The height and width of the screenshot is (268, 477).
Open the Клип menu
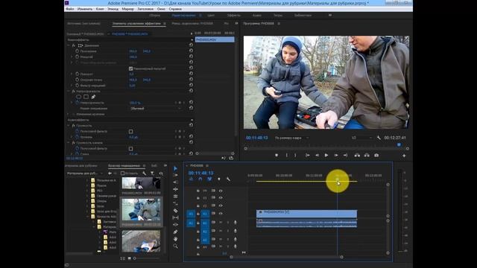100,9
